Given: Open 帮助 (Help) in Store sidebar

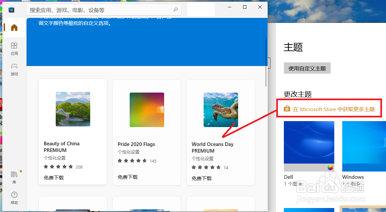Looking at the screenshot, I should tap(14, 198).
